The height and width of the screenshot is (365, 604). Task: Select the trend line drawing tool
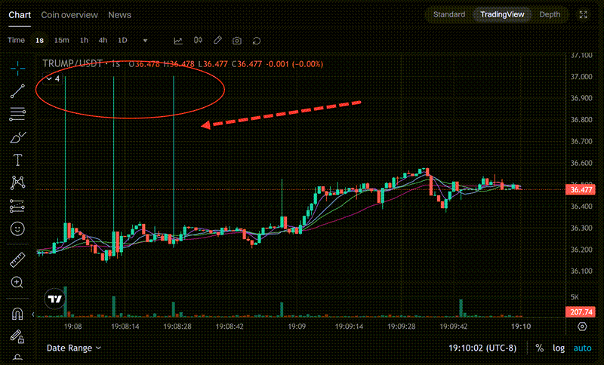(x=17, y=91)
